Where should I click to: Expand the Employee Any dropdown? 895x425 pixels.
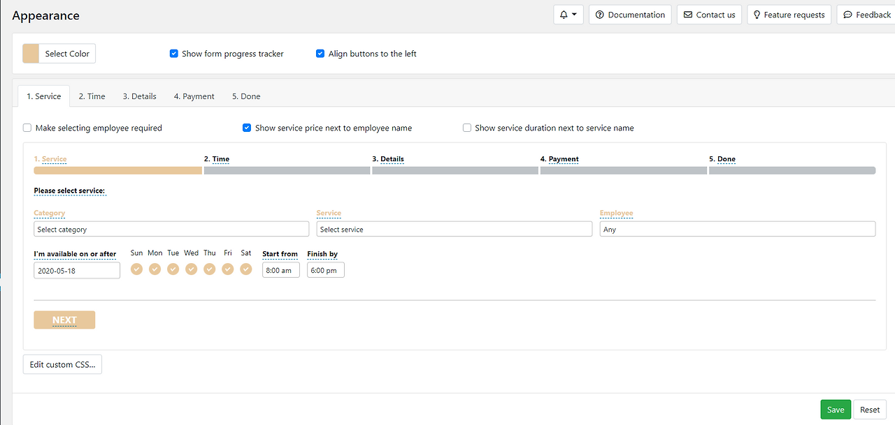click(x=737, y=230)
